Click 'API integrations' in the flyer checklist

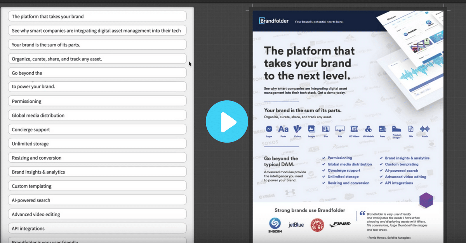click(x=399, y=183)
